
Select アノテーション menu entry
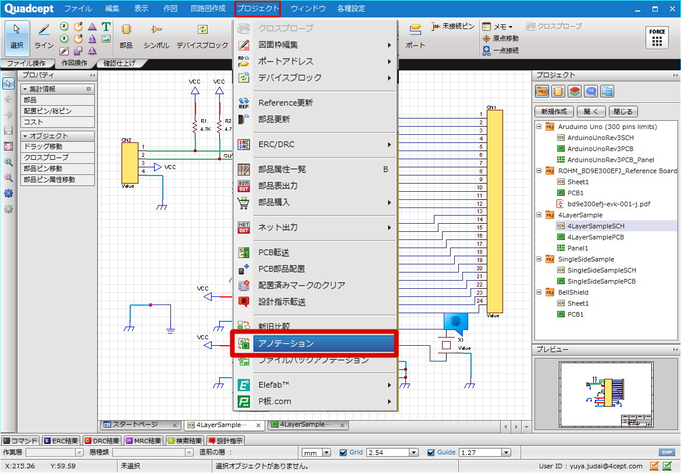(x=315, y=343)
